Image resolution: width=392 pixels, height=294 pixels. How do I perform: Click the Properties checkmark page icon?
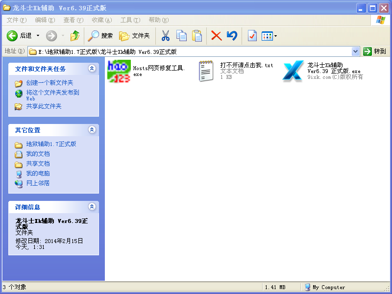[x=252, y=36]
